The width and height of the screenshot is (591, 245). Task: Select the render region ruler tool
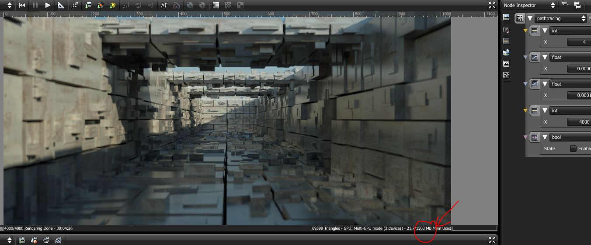61,5
